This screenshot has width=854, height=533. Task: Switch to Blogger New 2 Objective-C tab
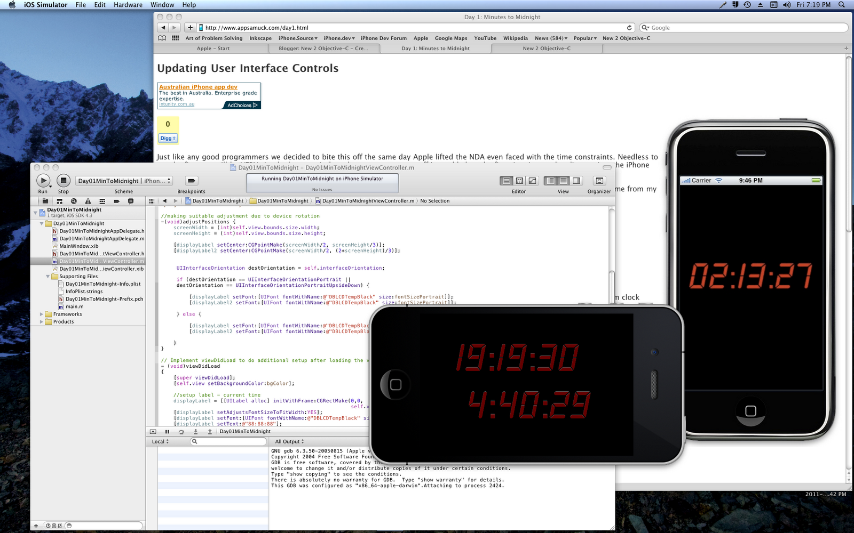[325, 49]
